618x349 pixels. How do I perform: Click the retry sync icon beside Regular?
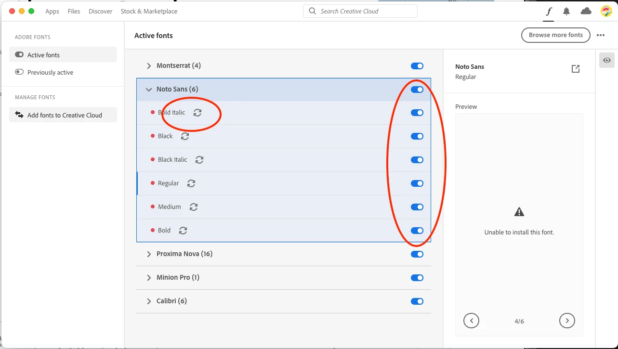coord(191,183)
